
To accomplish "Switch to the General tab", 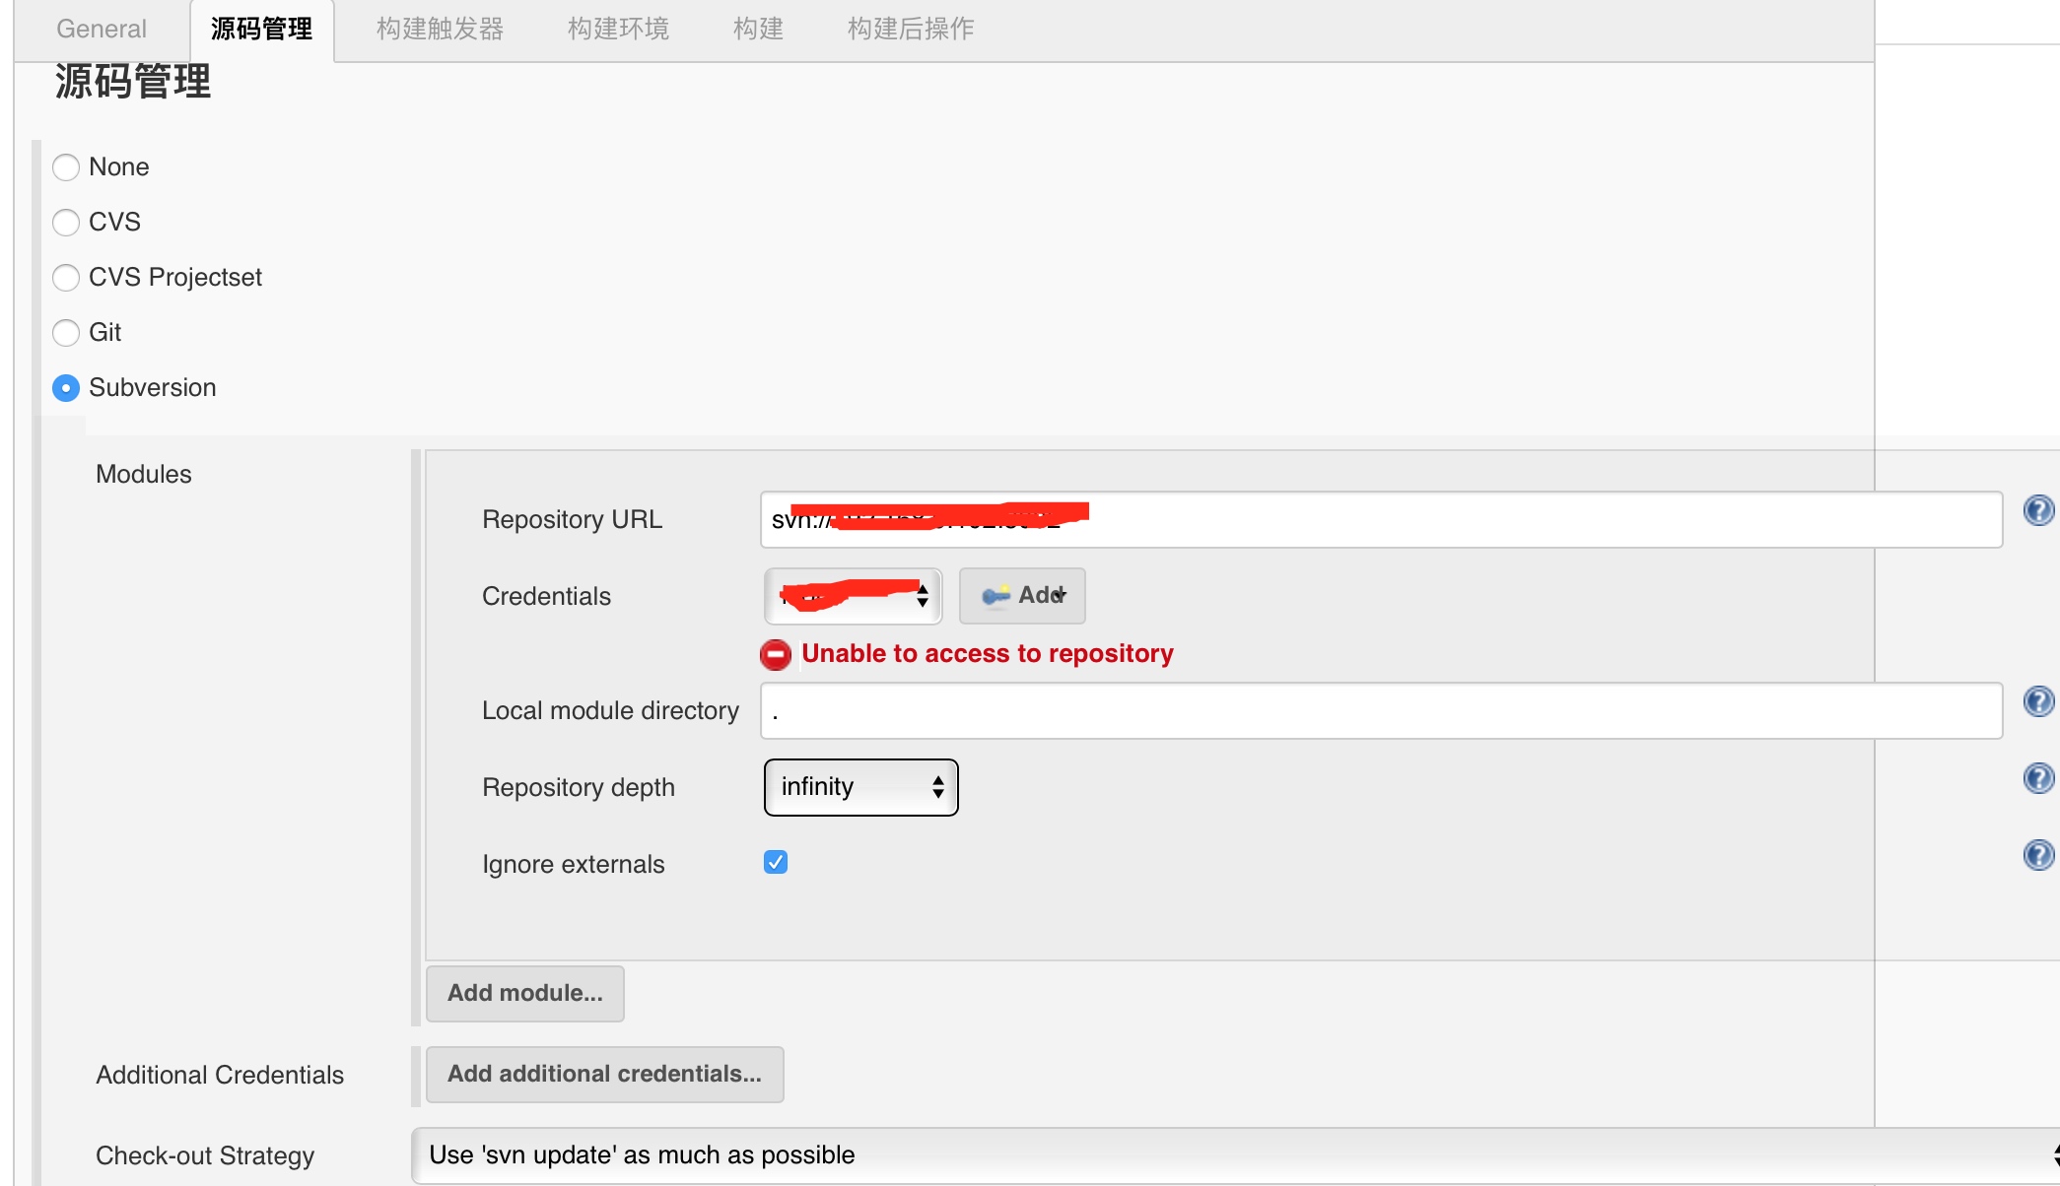I will 102,29.
